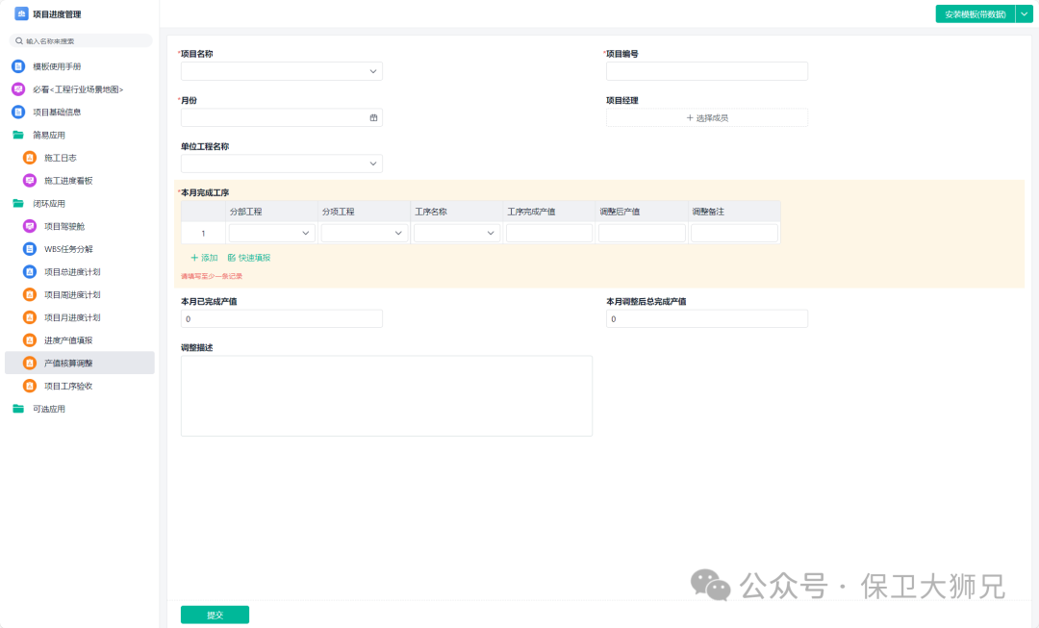
Task: Click 添加 to add a row
Action: [204, 258]
